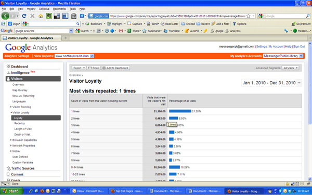The height and width of the screenshot is (195, 312).
Task: Reload the page with refresh icon
Action: point(24,16)
